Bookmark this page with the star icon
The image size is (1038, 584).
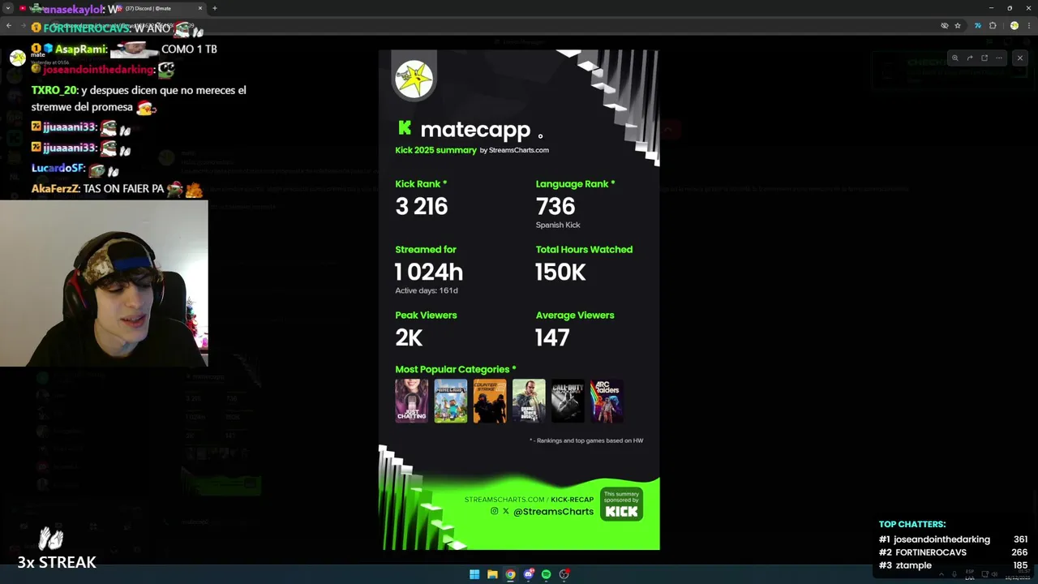(x=958, y=26)
